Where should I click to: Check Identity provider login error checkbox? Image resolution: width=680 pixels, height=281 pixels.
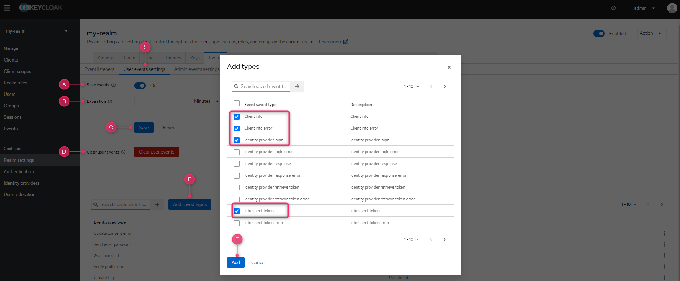click(x=237, y=152)
